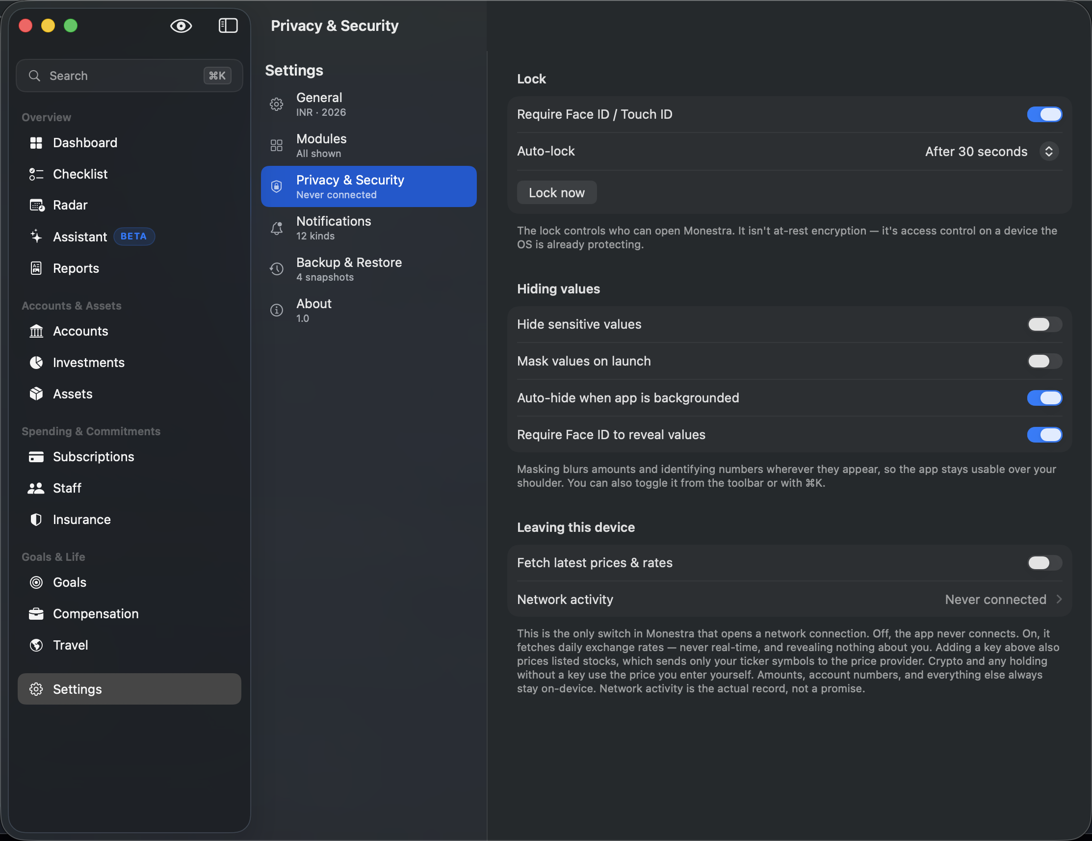Screen dimensions: 1092x841
Task: Open Staff via its people icon
Action: [36, 488]
